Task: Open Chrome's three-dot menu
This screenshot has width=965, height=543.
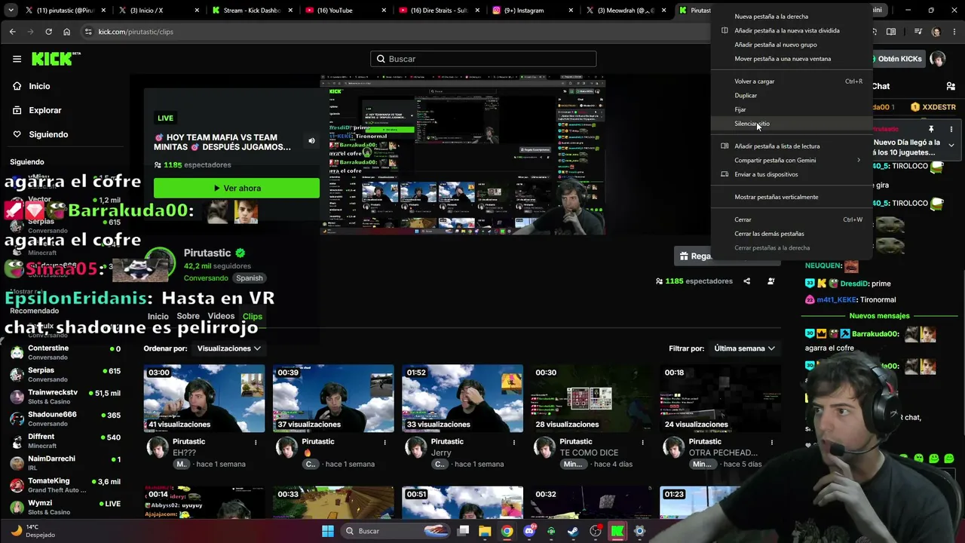Action: click(953, 32)
